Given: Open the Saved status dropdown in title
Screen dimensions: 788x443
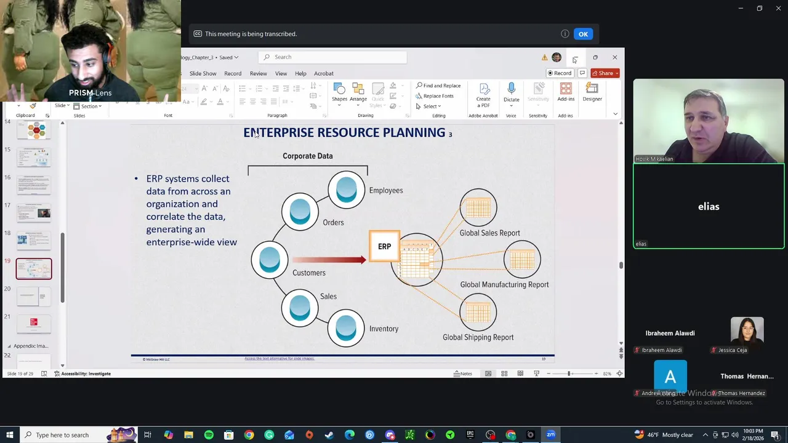Looking at the screenshot, I should [x=228, y=57].
